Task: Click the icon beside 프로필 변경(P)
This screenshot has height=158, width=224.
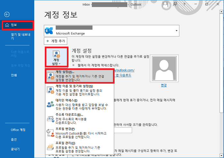Action: [x=51, y=133]
